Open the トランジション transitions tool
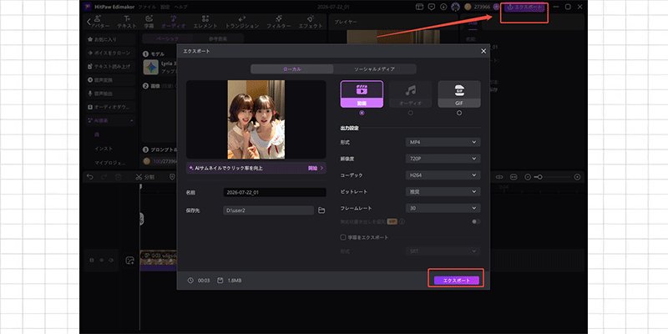The height and width of the screenshot is (334, 668). [x=242, y=23]
